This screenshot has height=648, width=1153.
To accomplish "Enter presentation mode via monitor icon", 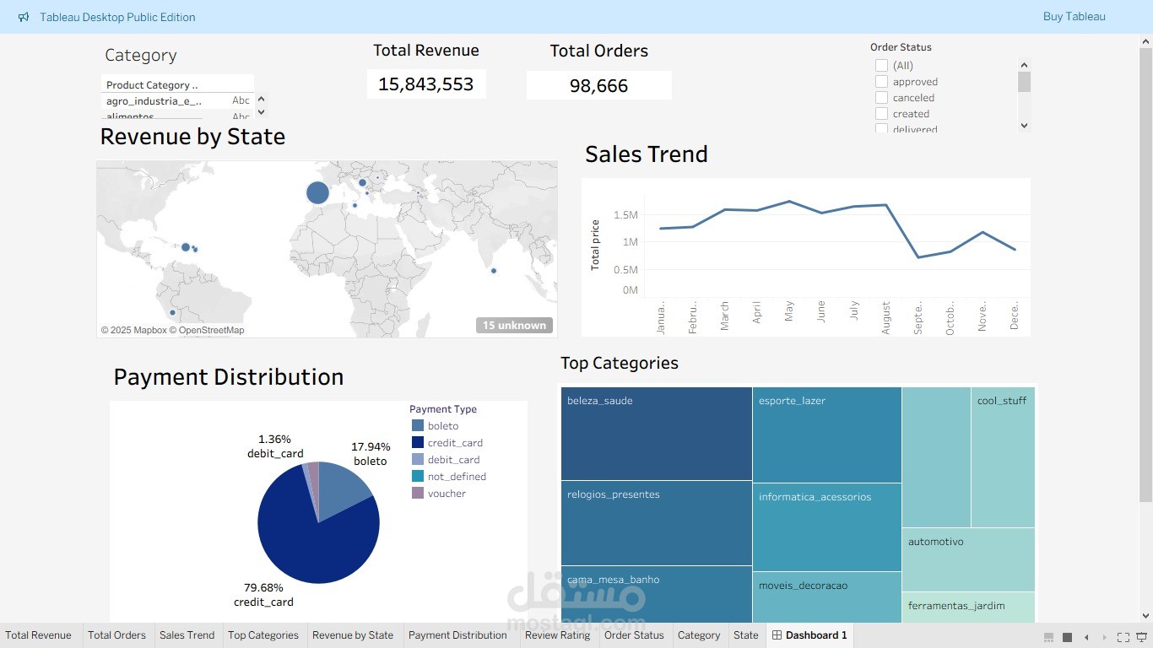I will coord(1141,637).
